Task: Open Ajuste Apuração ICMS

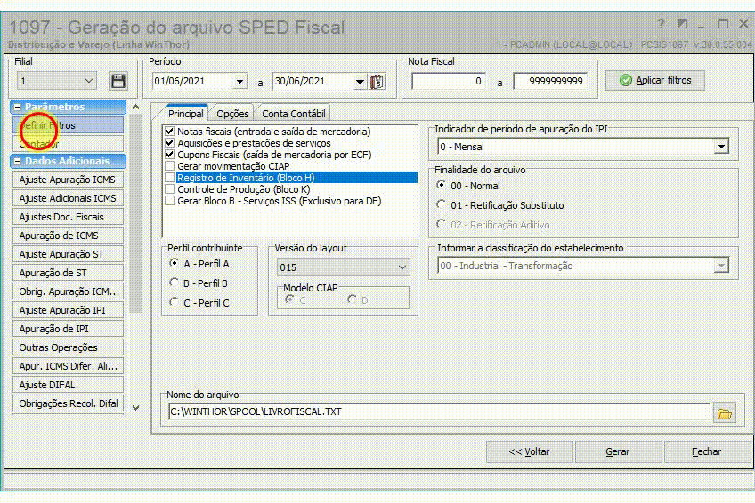Action: (x=68, y=180)
